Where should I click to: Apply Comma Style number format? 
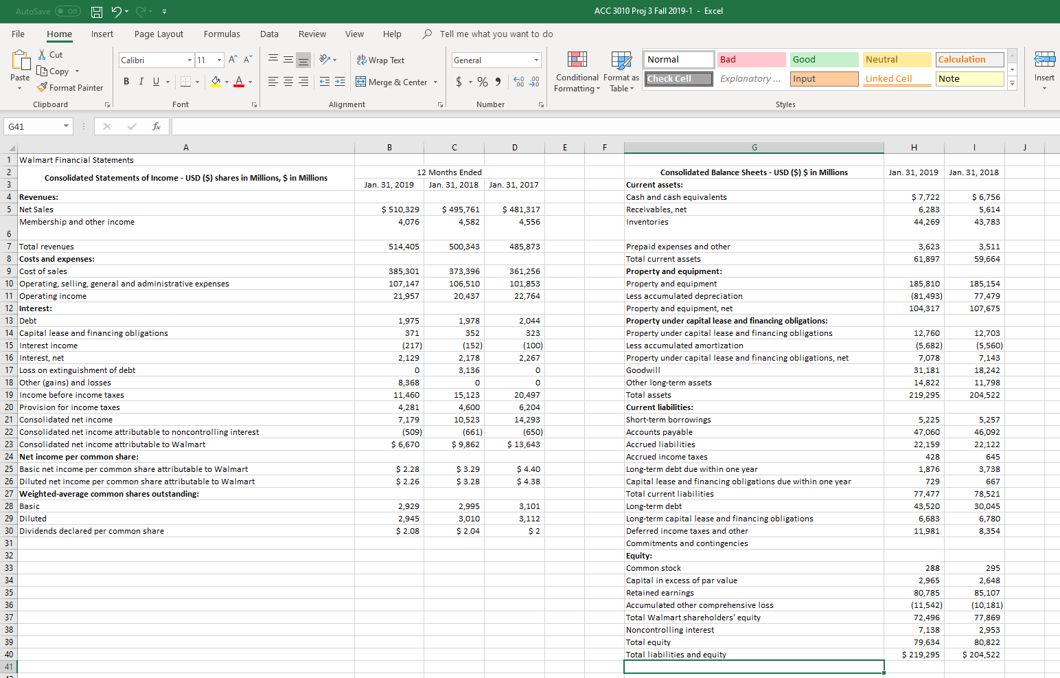pos(498,82)
